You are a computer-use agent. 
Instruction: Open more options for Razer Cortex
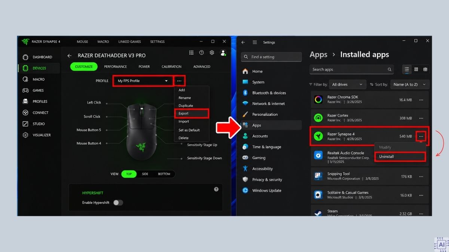pyautogui.click(x=421, y=118)
